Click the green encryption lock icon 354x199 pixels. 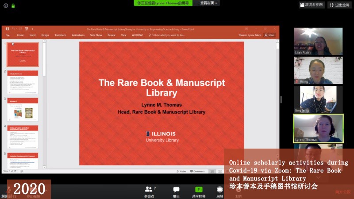13,6
